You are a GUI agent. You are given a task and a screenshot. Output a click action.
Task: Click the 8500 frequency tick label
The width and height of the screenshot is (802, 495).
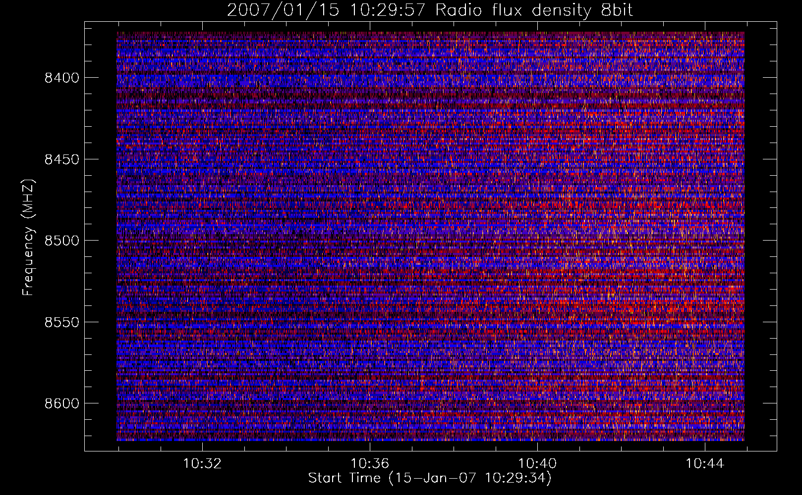[61, 241]
